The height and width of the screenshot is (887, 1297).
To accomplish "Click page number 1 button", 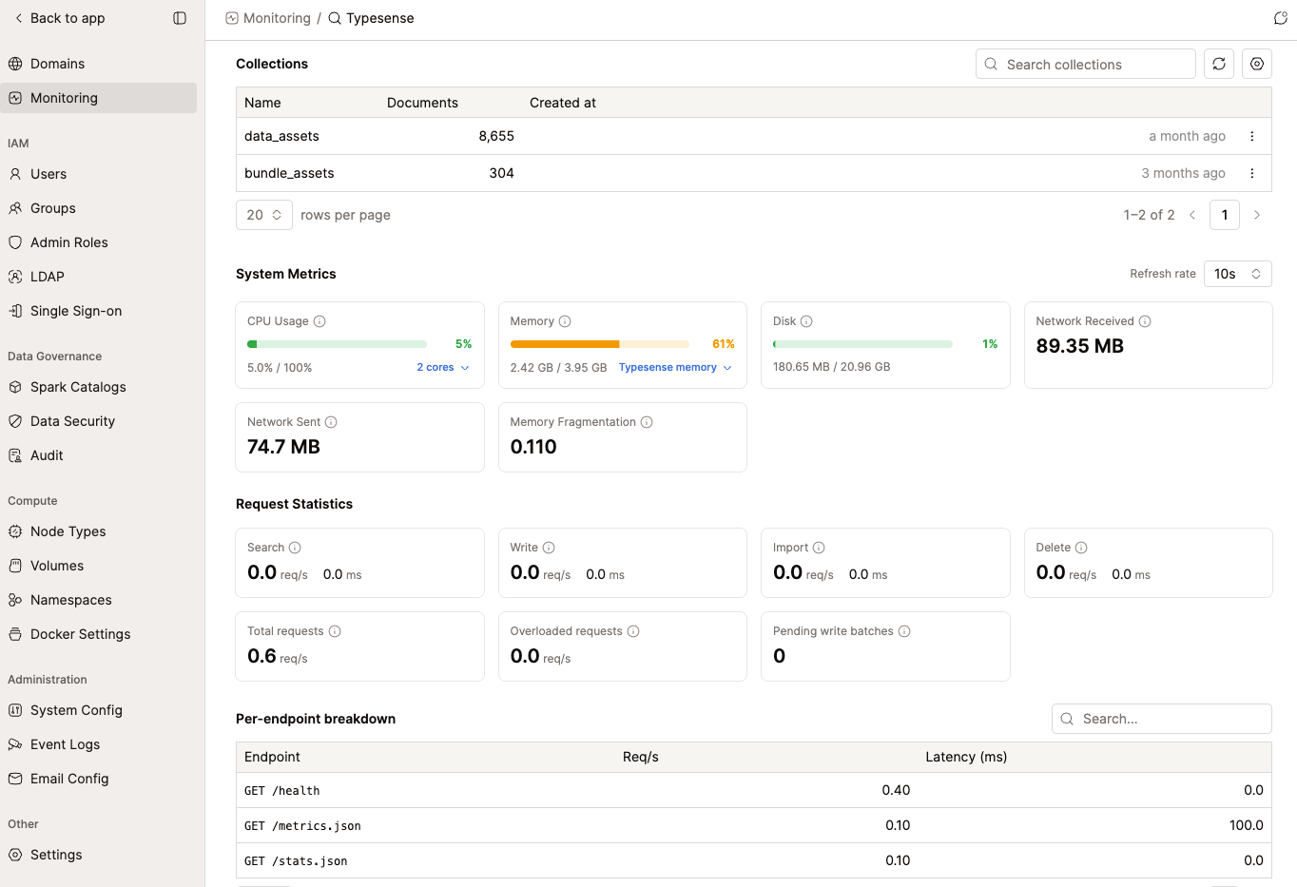I will click(x=1225, y=215).
